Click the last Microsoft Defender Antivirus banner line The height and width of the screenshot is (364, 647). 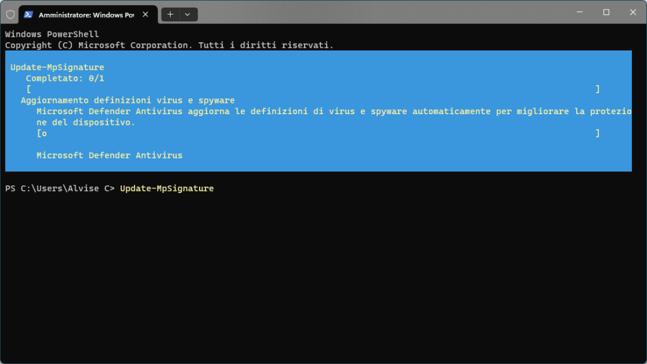click(109, 155)
